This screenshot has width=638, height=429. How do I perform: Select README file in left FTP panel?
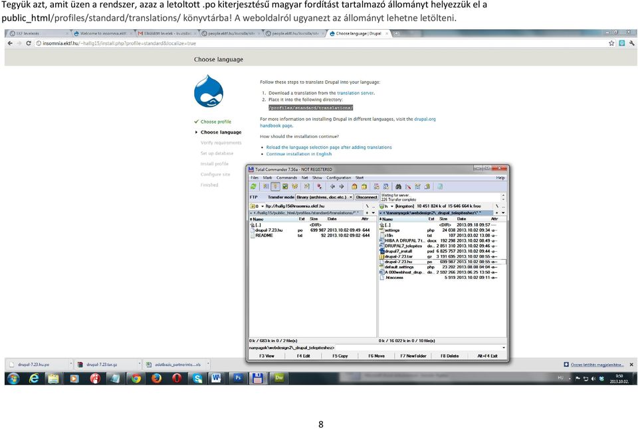point(312,236)
